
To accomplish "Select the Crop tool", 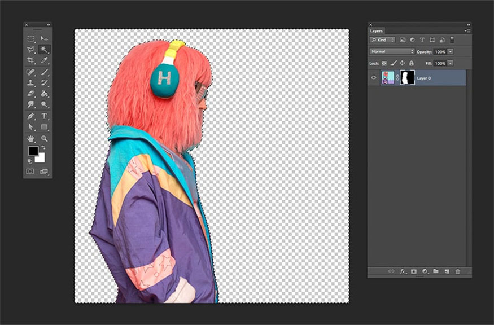I will (x=31, y=61).
